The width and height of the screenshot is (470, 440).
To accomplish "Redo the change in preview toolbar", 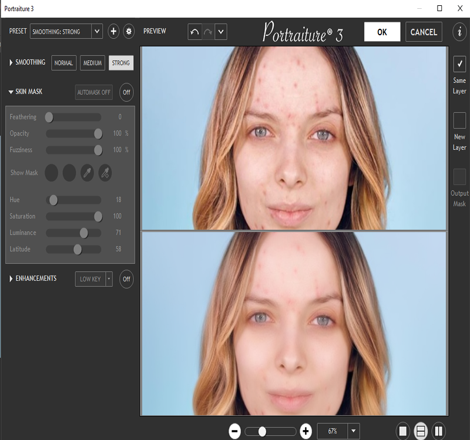I will pos(208,32).
